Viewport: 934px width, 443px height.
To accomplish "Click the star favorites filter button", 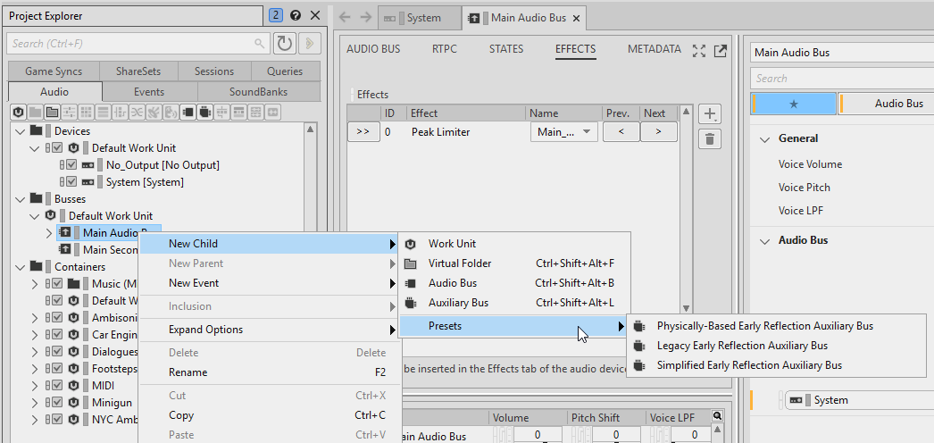I will point(793,104).
